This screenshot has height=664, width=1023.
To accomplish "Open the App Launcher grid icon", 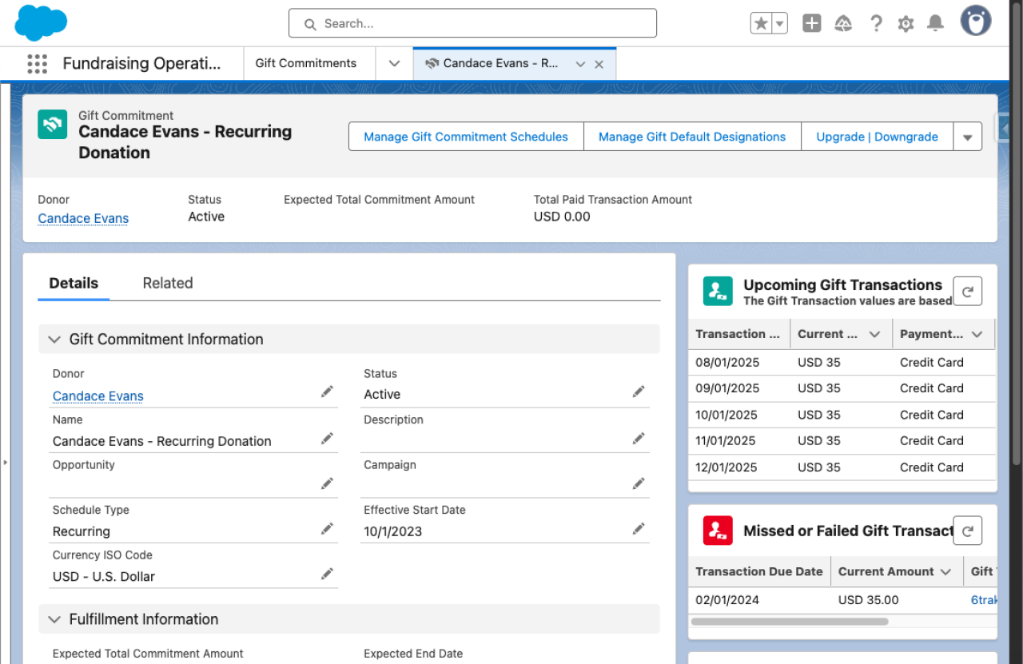I will tap(37, 64).
